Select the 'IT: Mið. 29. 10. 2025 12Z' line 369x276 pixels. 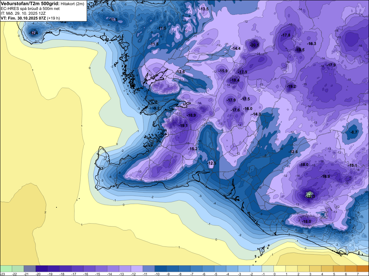(x=23, y=13)
